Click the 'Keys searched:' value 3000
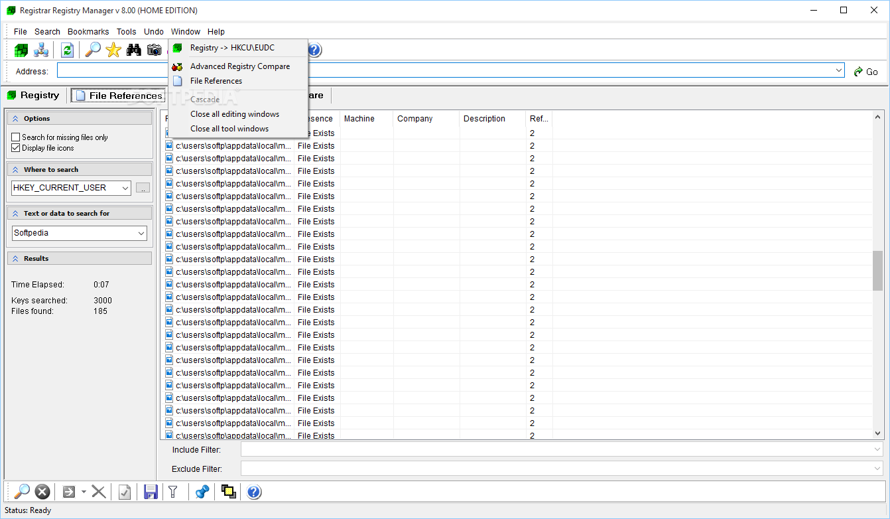The height and width of the screenshot is (519, 890). (103, 301)
